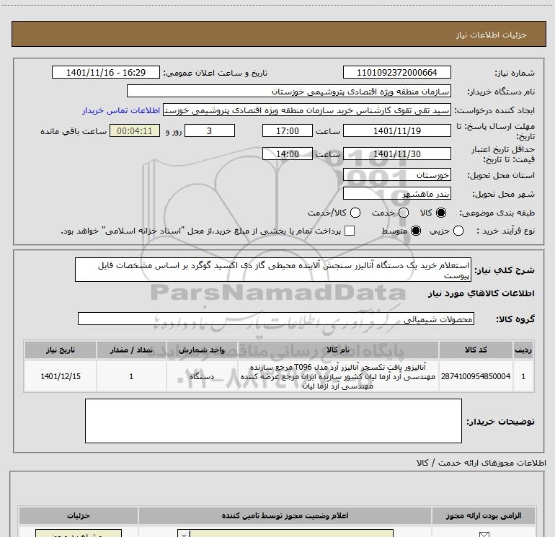The height and width of the screenshot is (537, 555).
Task: Click the گروه کالا field محصولات شیمیائی
Action: tap(276, 319)
